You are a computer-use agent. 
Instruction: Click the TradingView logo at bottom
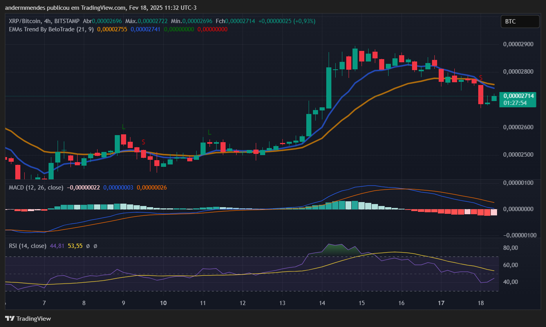click(x=28, y=318)
